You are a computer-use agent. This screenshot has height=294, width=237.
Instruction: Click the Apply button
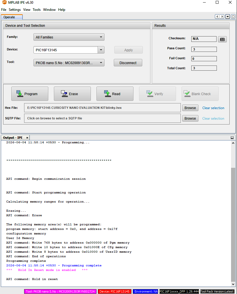click(x=129, y=50)
